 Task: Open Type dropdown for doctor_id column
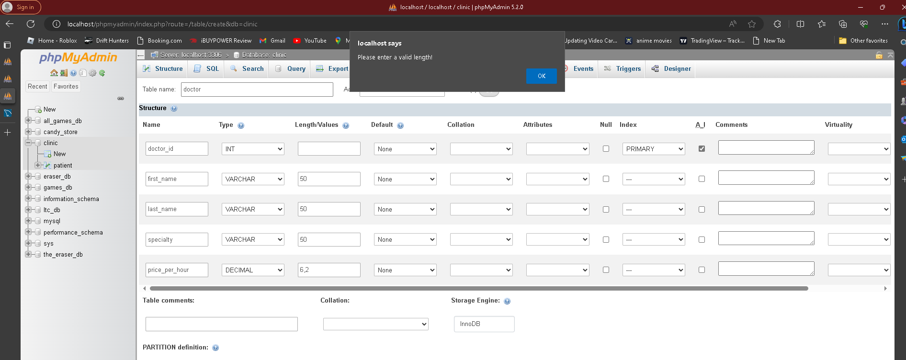[253, 149]
